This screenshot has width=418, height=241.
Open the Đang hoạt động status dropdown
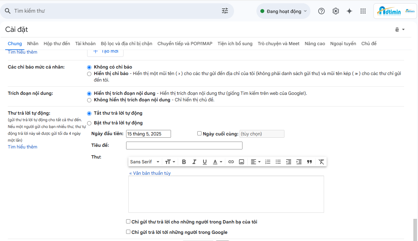[283, 11]
